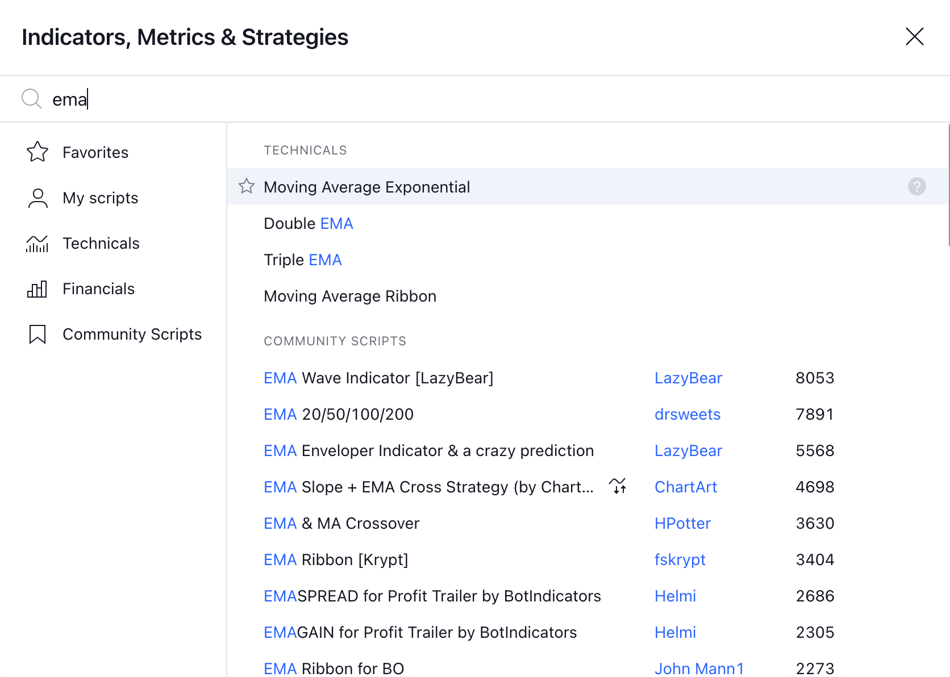Close the Indicators dialog

click(914, 37)
